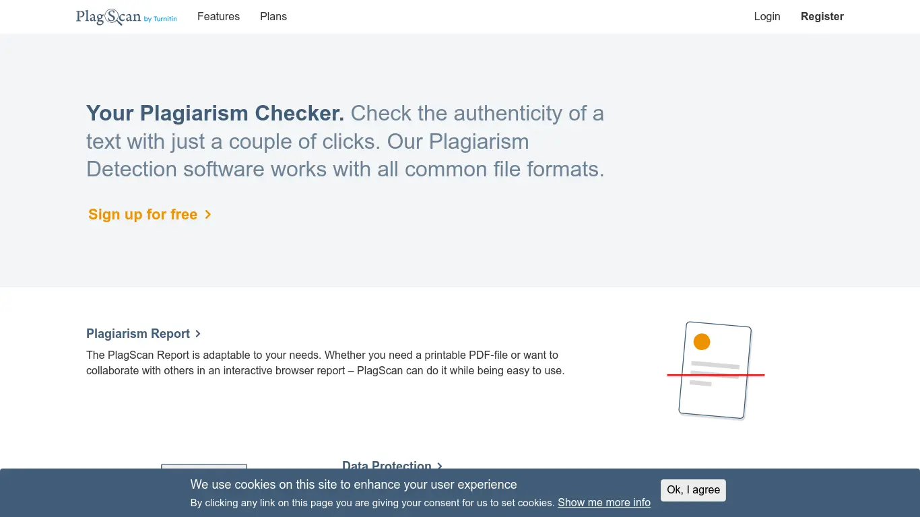Click chevron next to Plagiarism Report
The height and width of the screenshot is (517, 920).
click(x=198, y=334)
